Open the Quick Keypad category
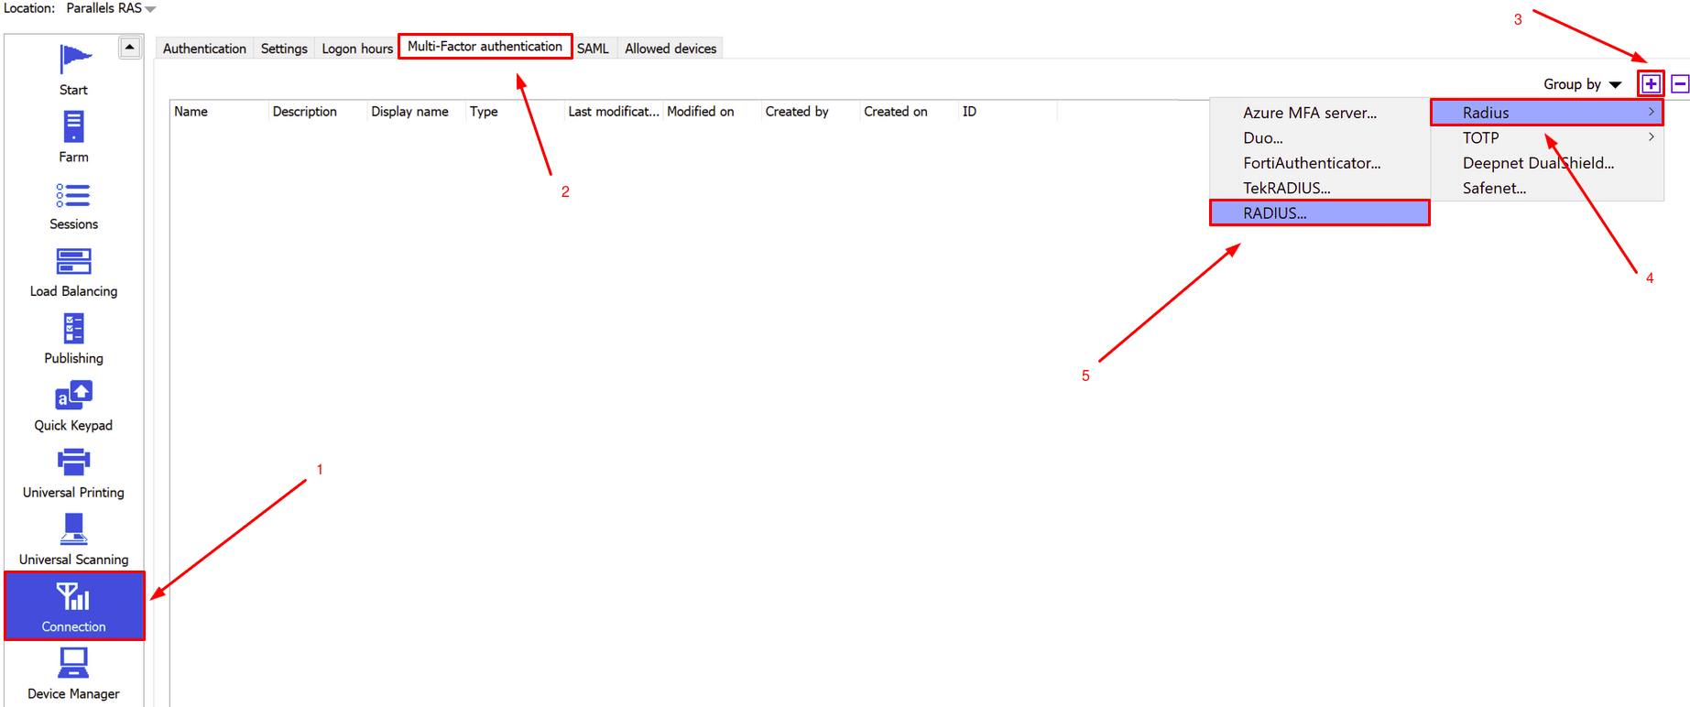The width and height of the screenshot is (1690, 707). coord(73,406)
